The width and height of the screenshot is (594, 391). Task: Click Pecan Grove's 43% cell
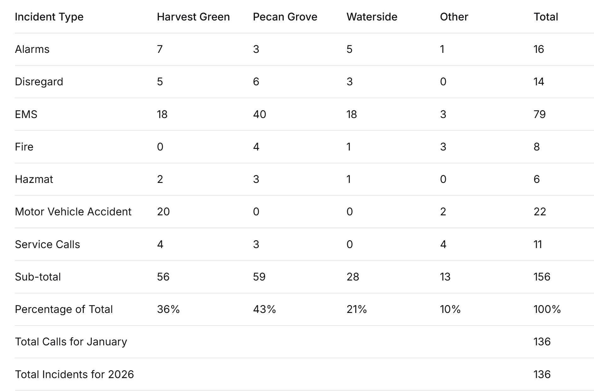pyautogui.click(x=264, y=309)
